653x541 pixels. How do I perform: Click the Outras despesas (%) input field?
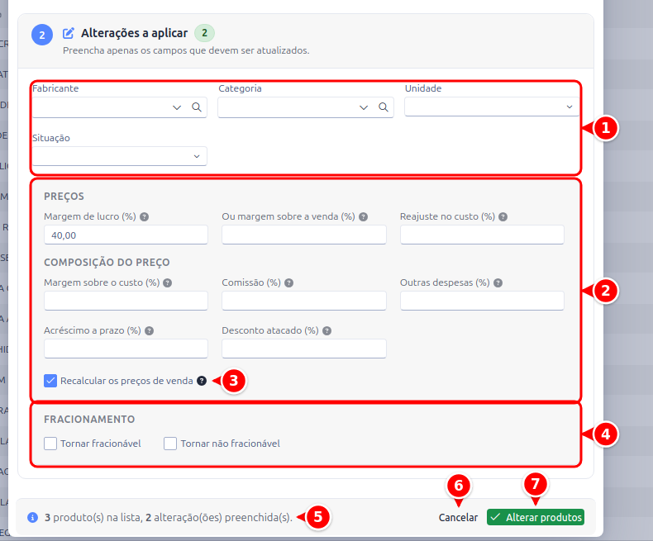[x=482, y=301]
